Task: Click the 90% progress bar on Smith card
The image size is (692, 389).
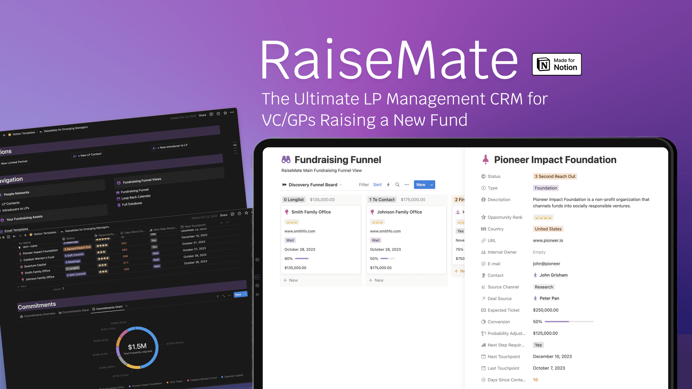Action: [x=302, y=259]
